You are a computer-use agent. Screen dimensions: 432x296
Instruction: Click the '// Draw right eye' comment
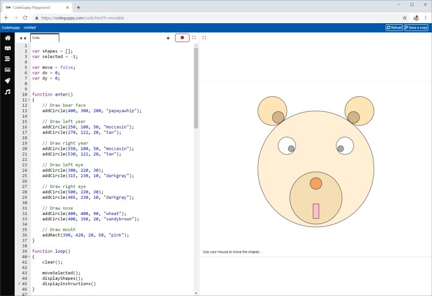point(64,186)
